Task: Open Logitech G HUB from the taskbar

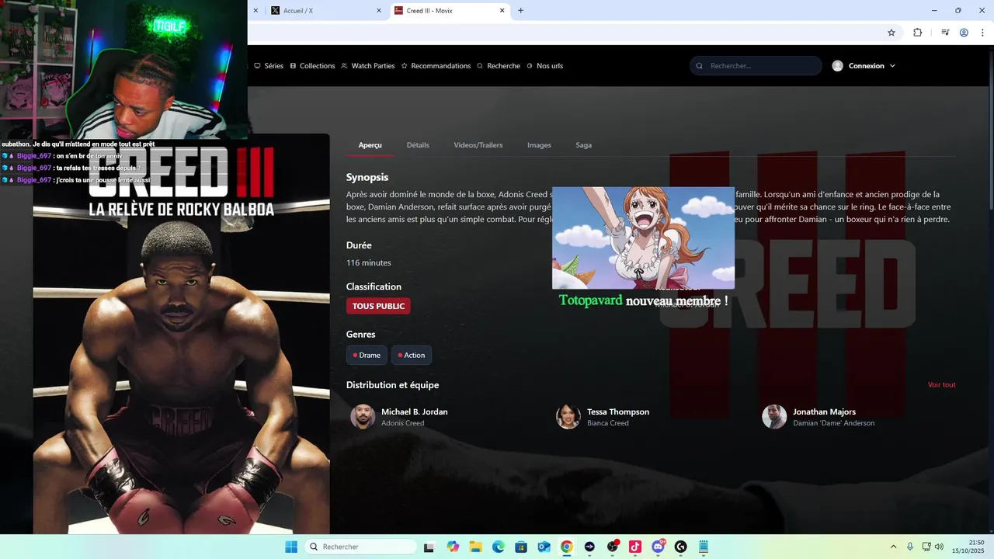Action: (x=681, y=547)
